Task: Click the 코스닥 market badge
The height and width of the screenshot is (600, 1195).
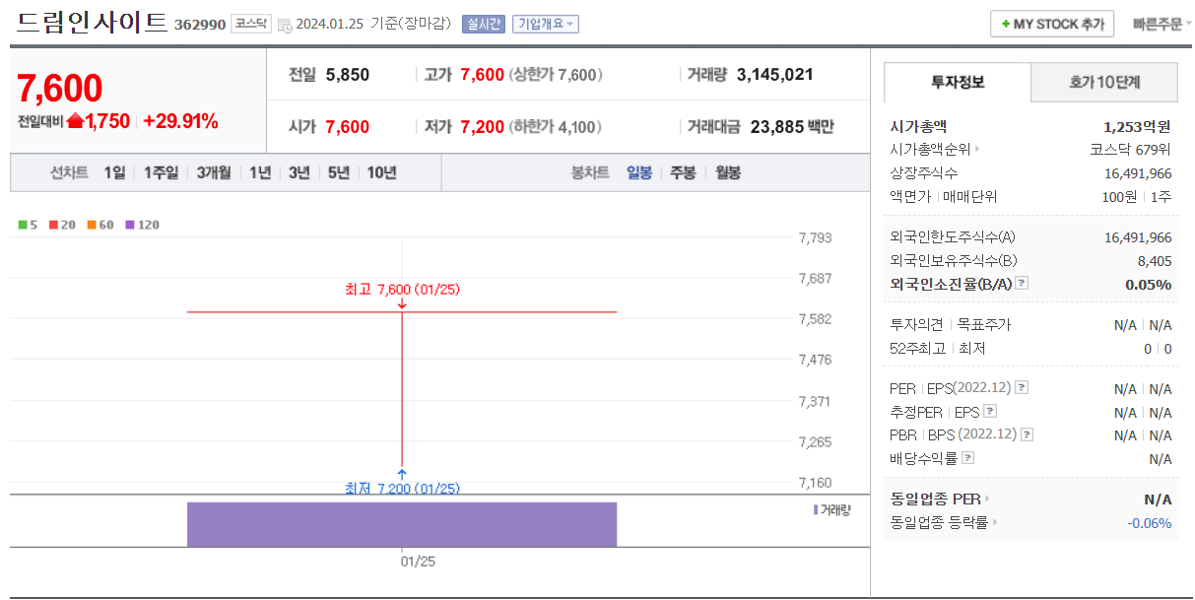Action: pos(251,24)
